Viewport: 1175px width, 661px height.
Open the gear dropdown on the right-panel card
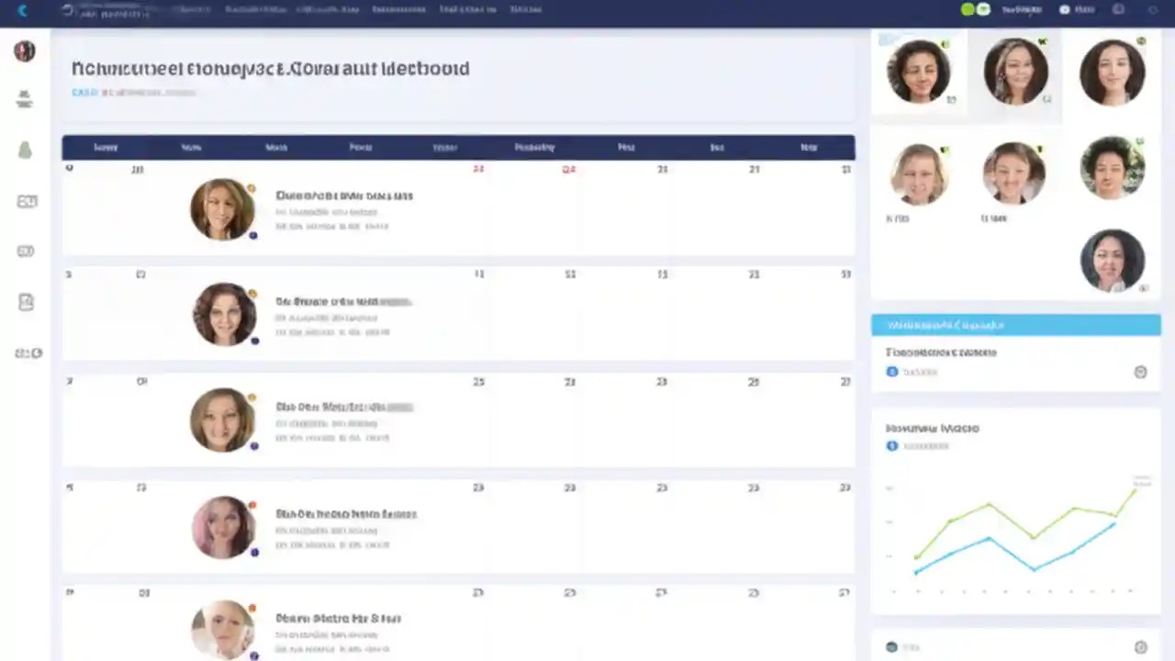point(1140,371)
